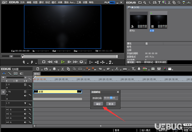Expand the 1 A audio track
Viewport: 192px width, 132px height.
[7, 109]
